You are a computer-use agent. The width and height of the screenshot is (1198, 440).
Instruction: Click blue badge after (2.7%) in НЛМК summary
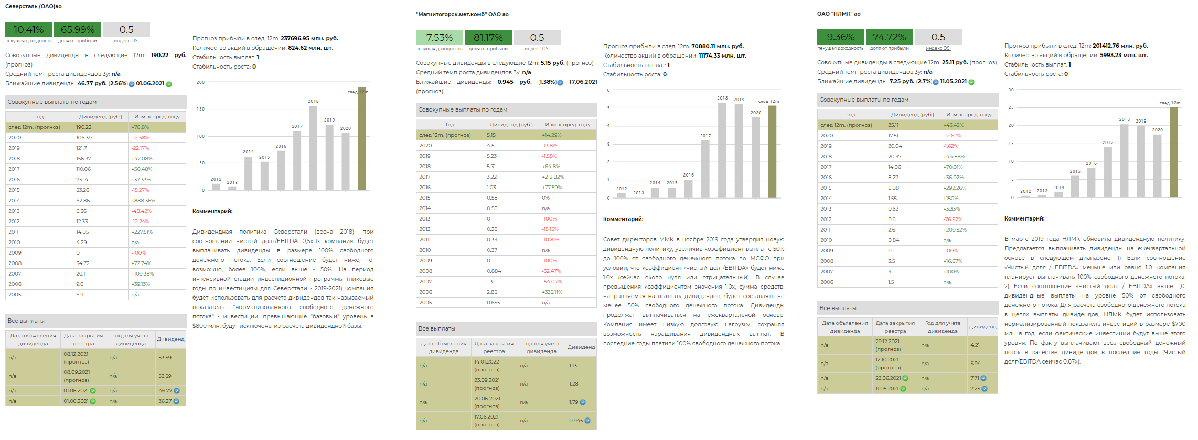click(936, 82)
